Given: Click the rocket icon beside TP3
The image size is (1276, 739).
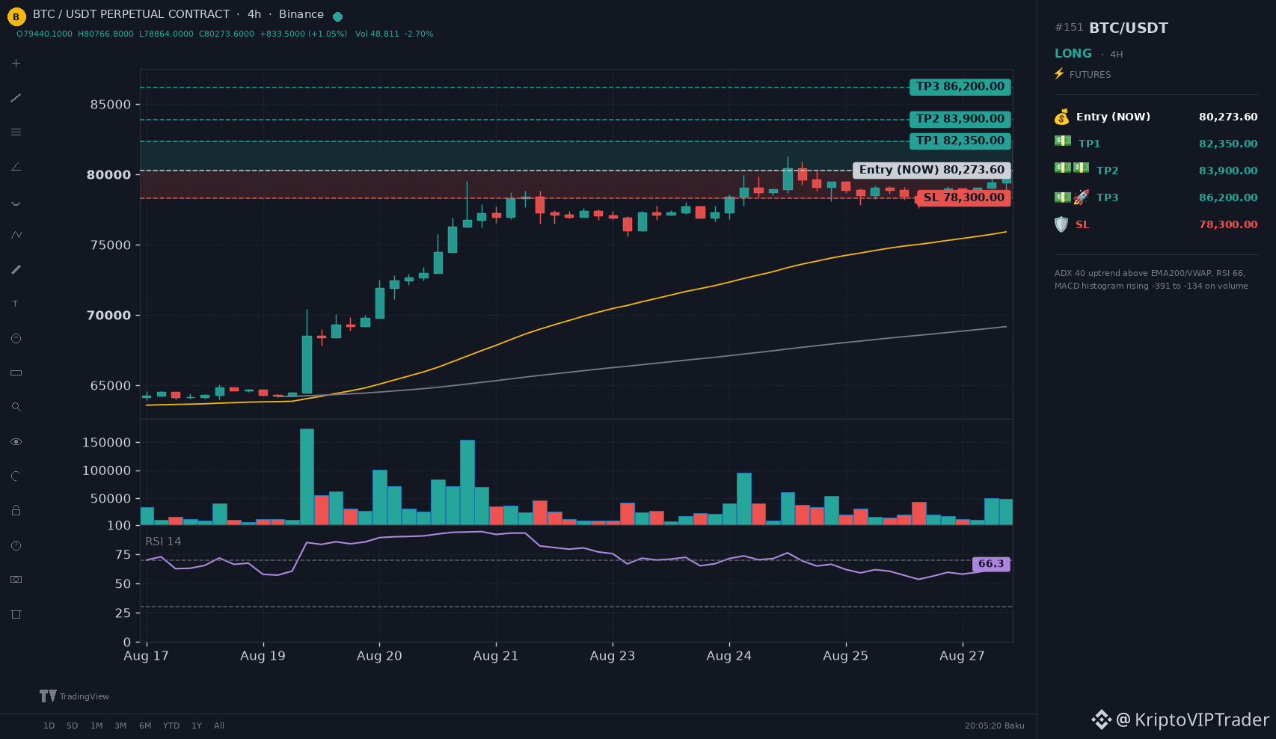Looking at the screenshot, I should (1082, 197).
